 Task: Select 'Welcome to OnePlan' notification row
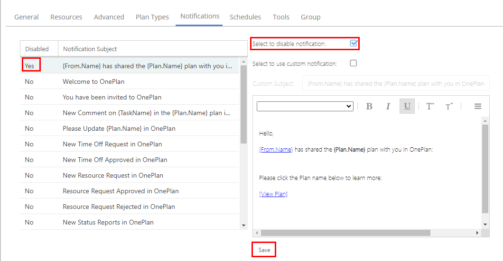(129, 81)
